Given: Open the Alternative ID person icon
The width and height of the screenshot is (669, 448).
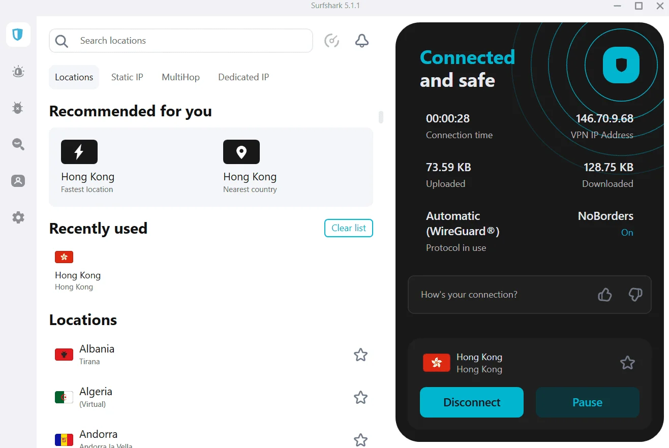Looking at the screenshot, I should [x=18, y=181].
